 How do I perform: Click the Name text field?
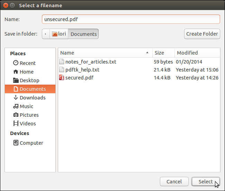131,19
